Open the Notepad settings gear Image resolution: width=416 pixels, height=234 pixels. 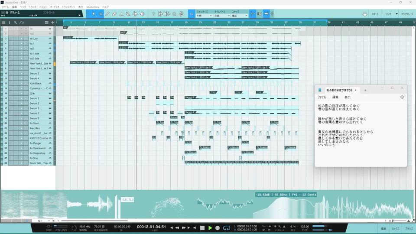click(402, 97)
